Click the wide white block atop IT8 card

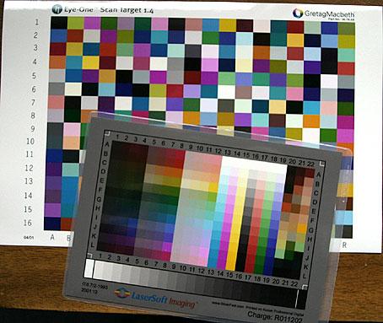click(x=255, y=164)
